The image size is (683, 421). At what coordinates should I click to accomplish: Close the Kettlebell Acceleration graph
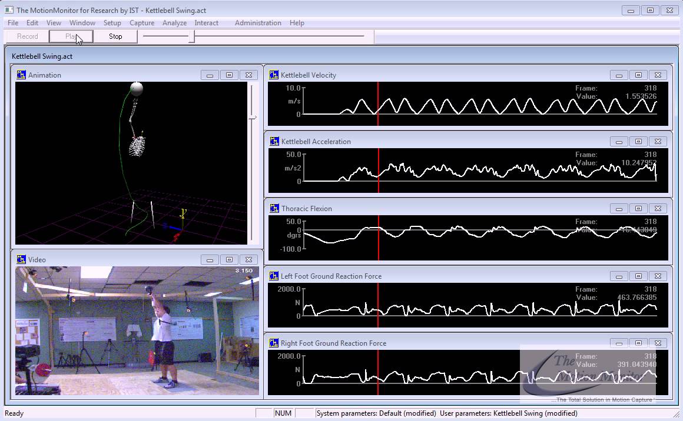pyautogui.click(x=658, y=142)
